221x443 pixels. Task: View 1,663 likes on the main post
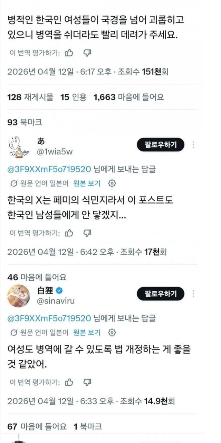(128, 97)
